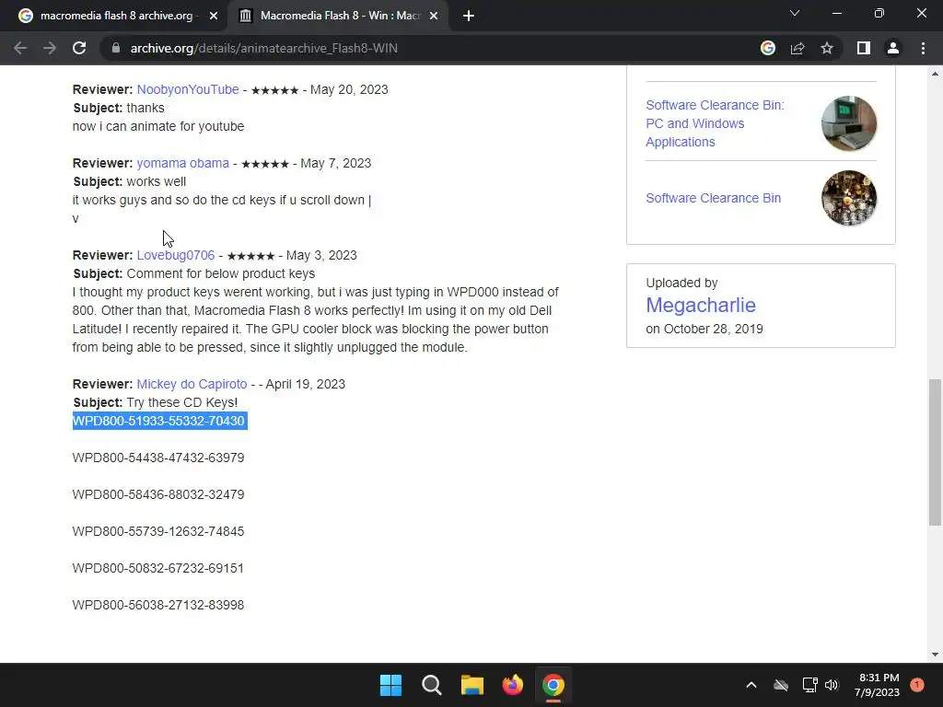This screenshot has width=943, height=707.
Task: Click the key WPD800-50832-67232-69151
Action: coord(158,568)
